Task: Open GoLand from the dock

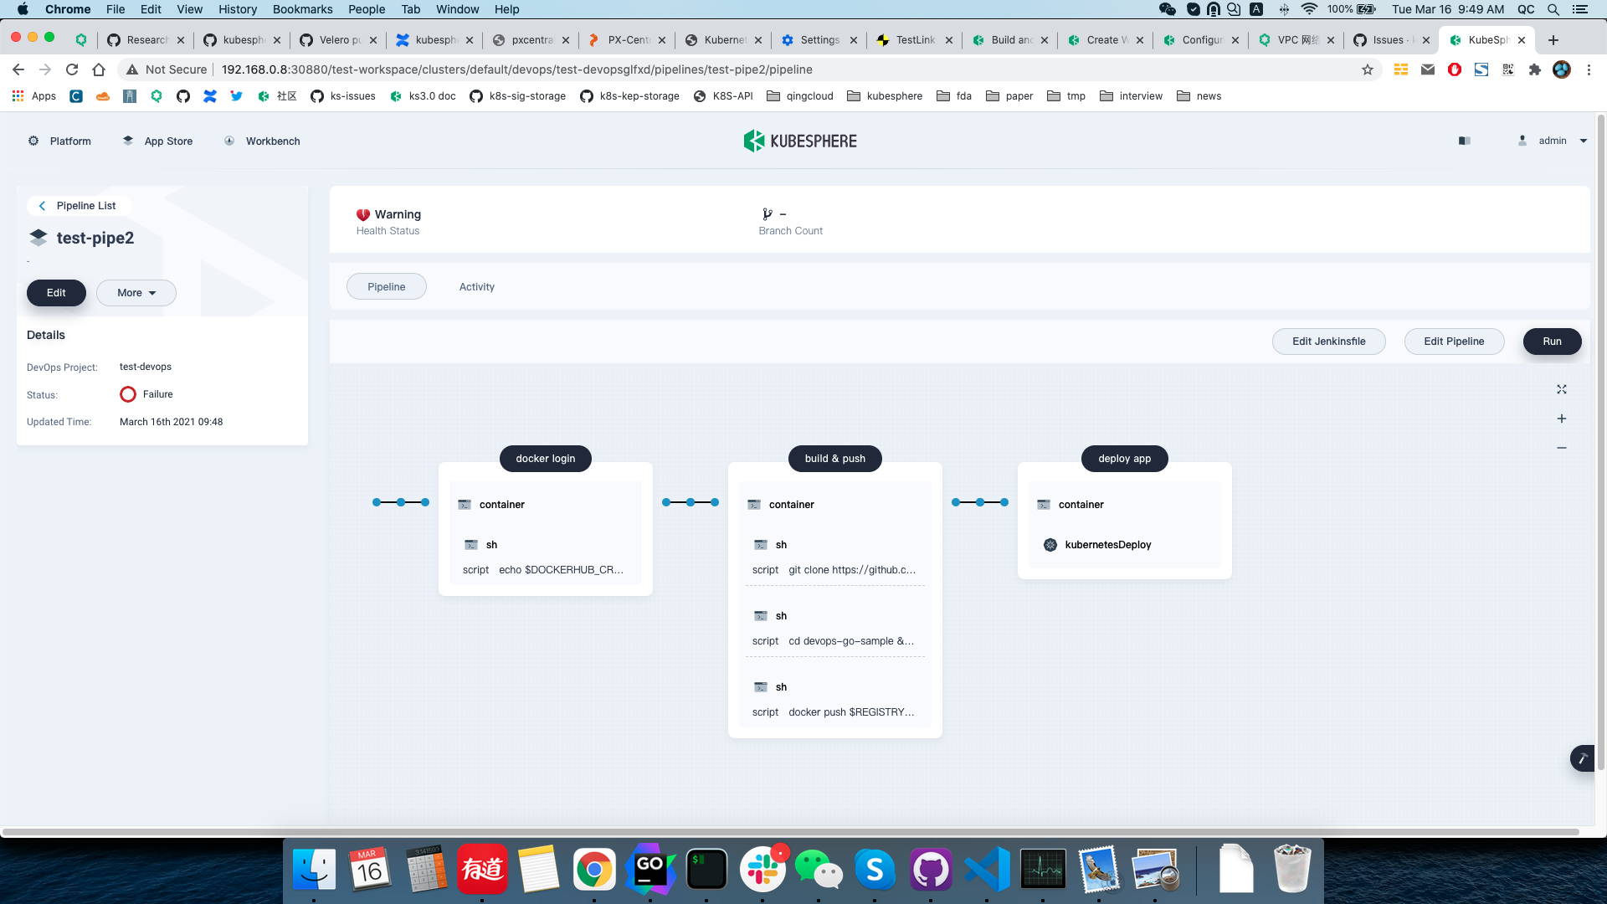Action: [x=650, y=870]
